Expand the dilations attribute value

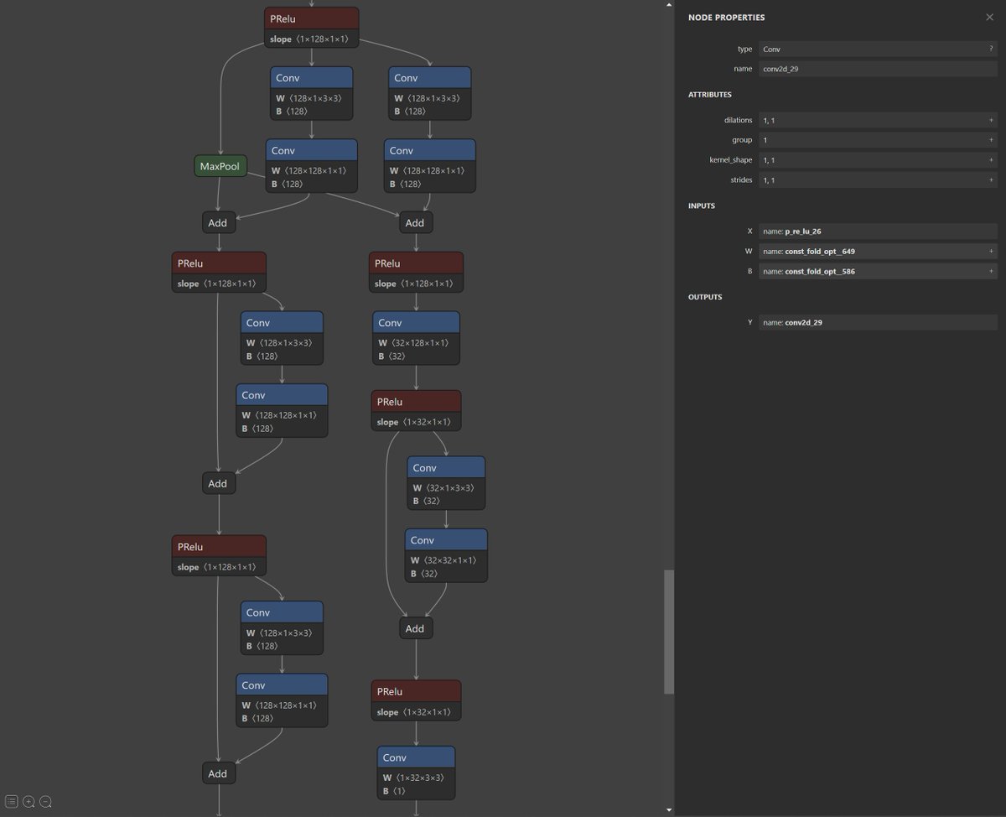990,120
